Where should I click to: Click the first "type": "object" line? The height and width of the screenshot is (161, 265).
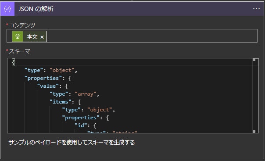[51, 70]
